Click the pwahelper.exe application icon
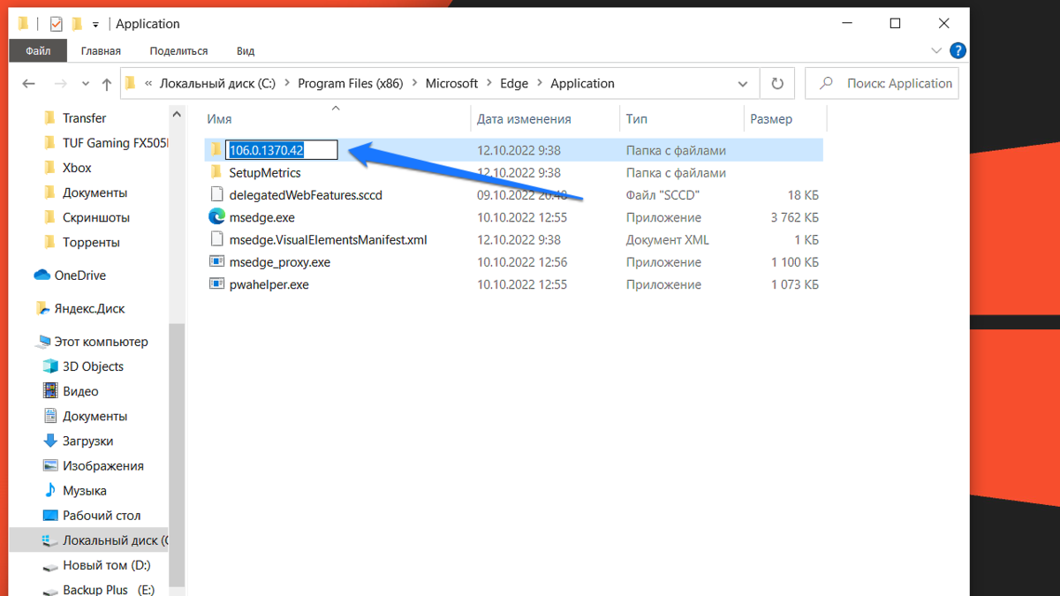 click(x=216, y=283)
